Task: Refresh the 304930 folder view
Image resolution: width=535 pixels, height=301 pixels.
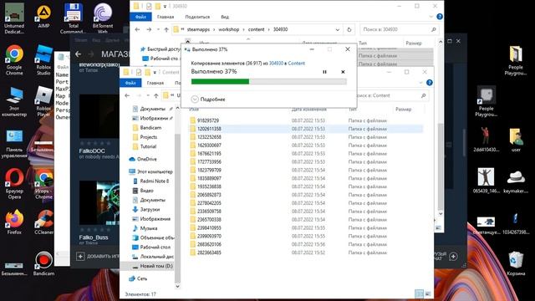Action: click(x=349, y=30)
